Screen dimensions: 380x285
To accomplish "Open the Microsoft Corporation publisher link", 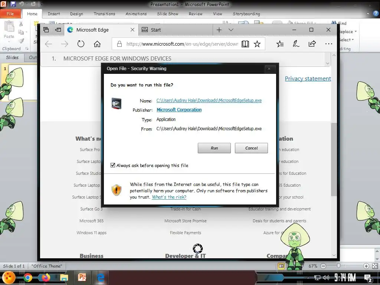I will [179, 109].
